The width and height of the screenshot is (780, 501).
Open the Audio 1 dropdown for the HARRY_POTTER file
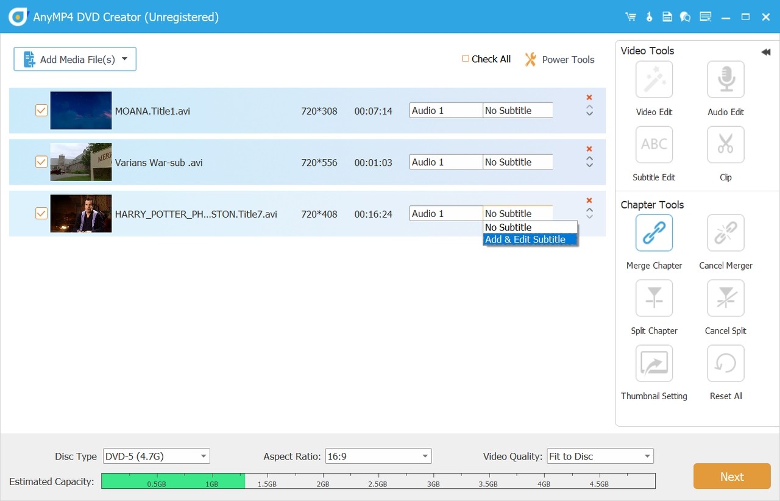point(446,213)
